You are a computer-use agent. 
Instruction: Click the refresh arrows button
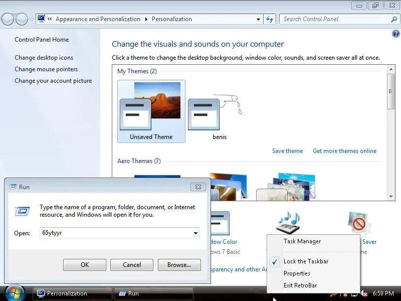(x=270, y=19)
